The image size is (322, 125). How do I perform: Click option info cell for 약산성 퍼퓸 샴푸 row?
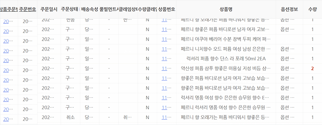[x=287, y=69]
